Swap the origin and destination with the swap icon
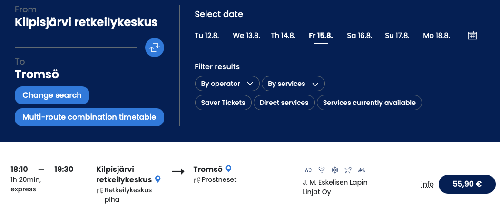This screenshot has height=217, width=500. point(155,47)
